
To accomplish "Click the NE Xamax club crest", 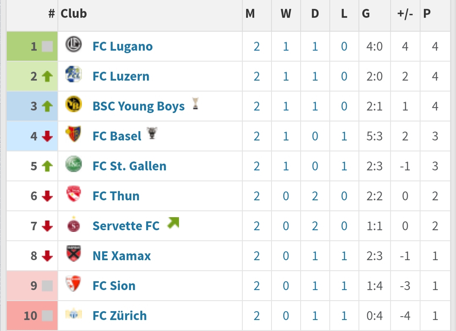I will (x=73, y=254).
